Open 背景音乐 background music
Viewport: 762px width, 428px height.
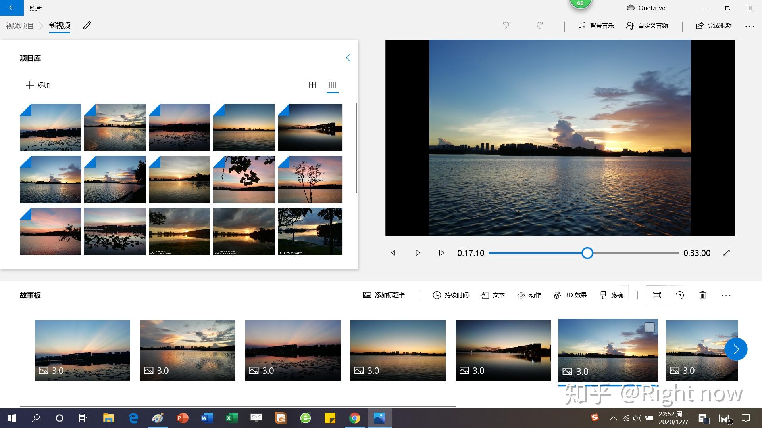coord(596,26)
